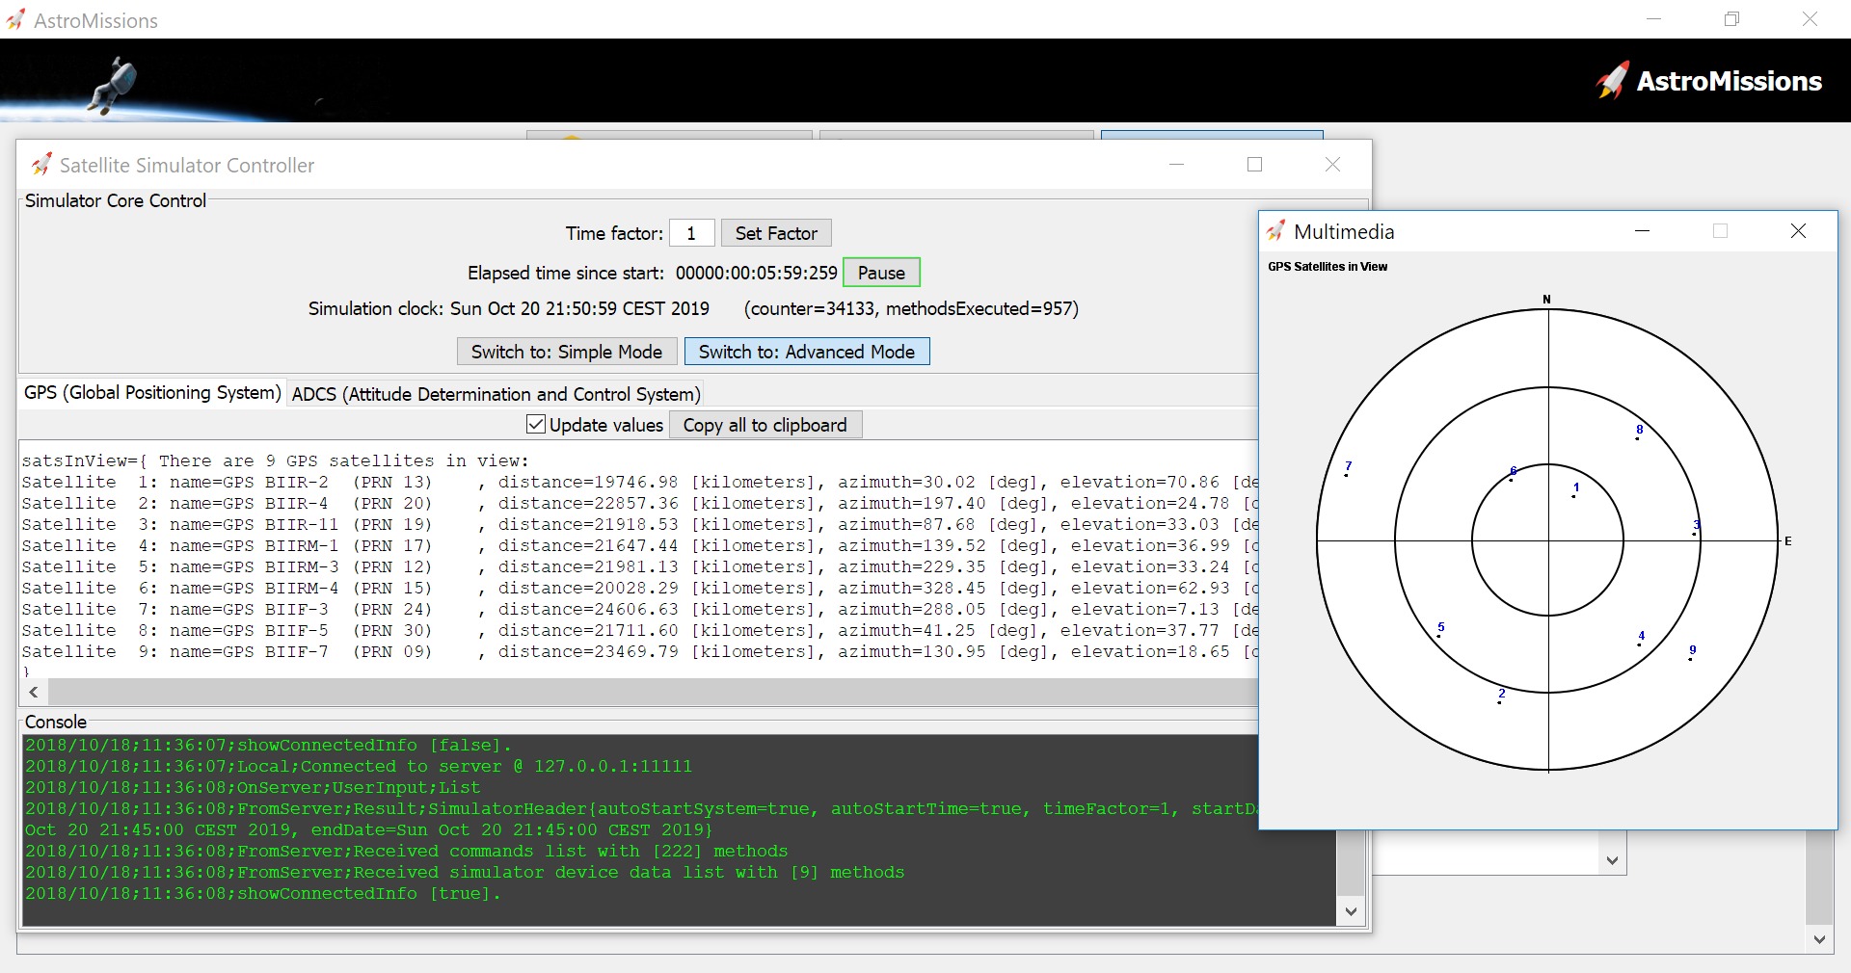Screen dimensions: 1851x973
Task: Click the Multimedia window rocket icon
Action: 1275,231
